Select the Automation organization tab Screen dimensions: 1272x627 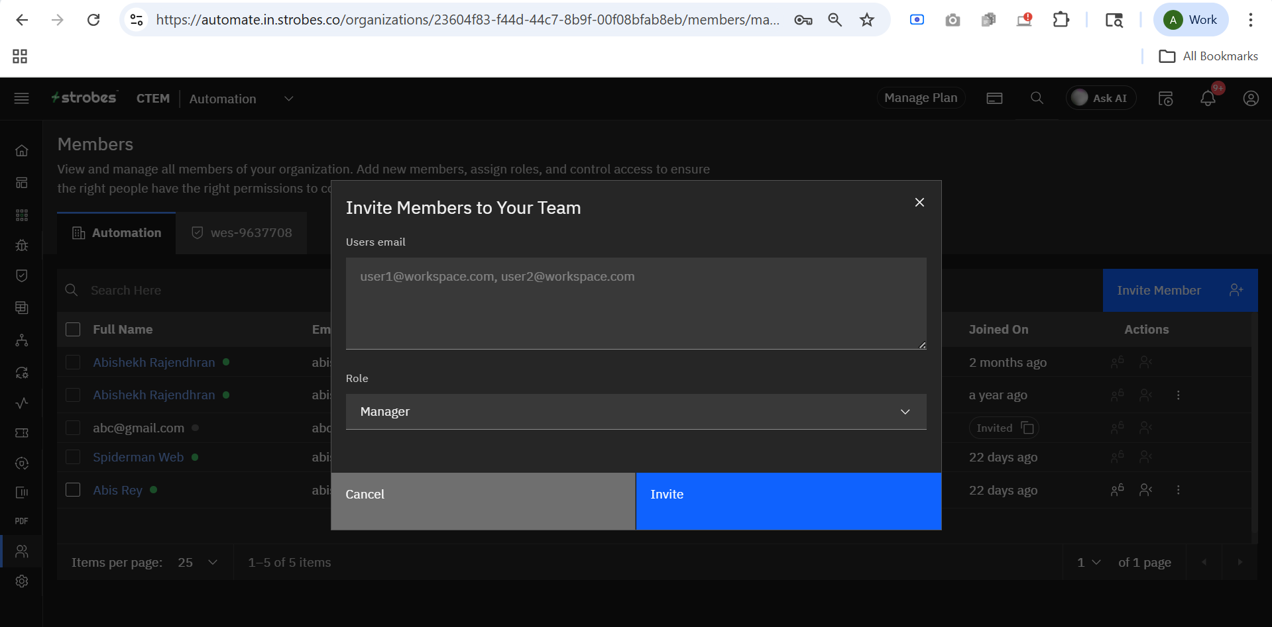[117, 233]
